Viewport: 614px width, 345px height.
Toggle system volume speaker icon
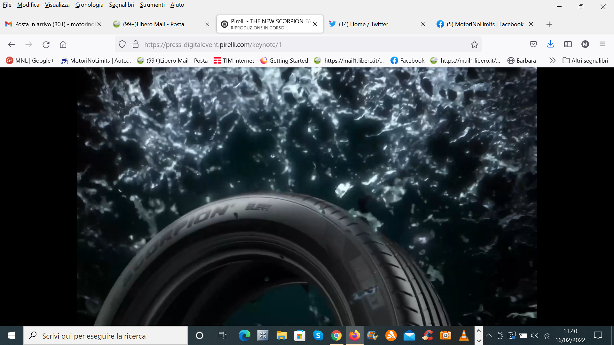click(535, 335)
